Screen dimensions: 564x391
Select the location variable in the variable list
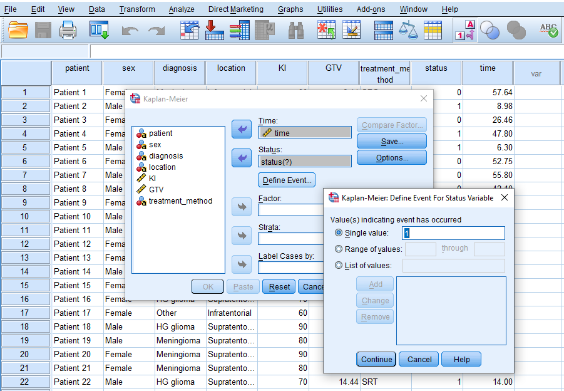[x=162, y=167]
